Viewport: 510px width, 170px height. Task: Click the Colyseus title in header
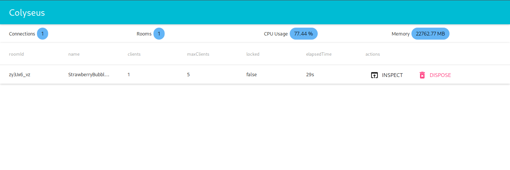(27, 12)
